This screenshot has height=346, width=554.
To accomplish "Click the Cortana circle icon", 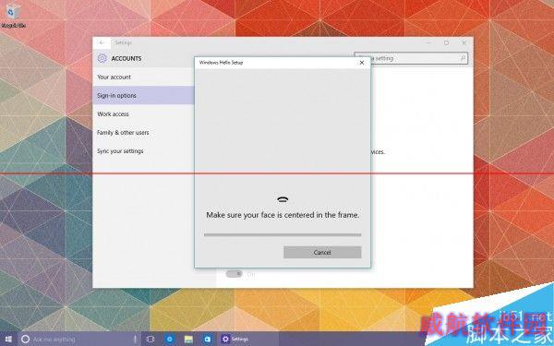I will 25,340.
